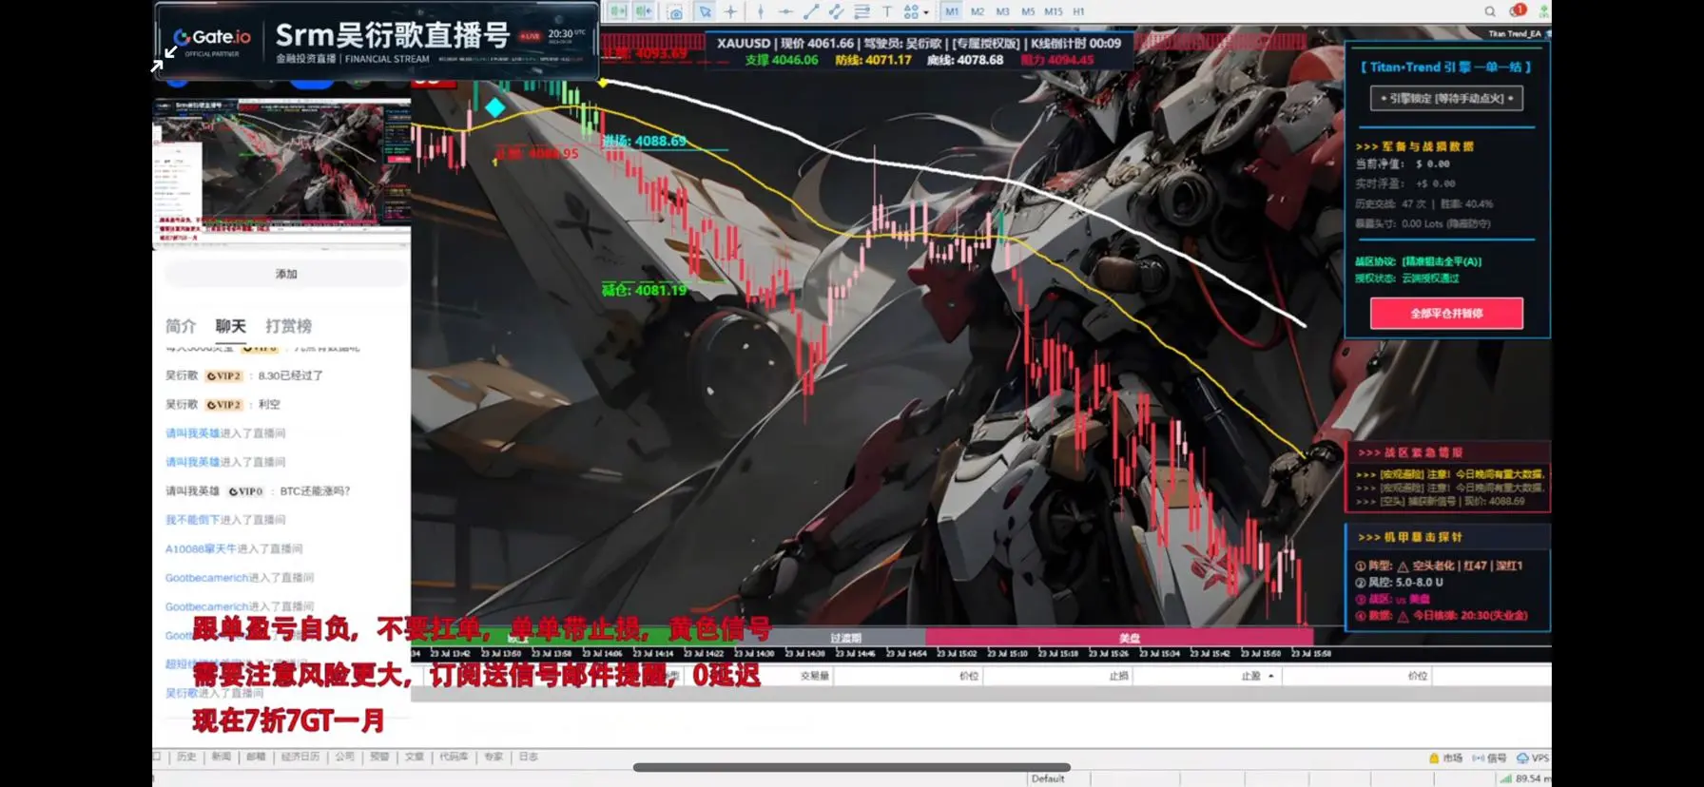Image resolution: width=1704 pixels, height=787 pixels.
Task: Open the shapes objects tool
Action: click(911, 11)
